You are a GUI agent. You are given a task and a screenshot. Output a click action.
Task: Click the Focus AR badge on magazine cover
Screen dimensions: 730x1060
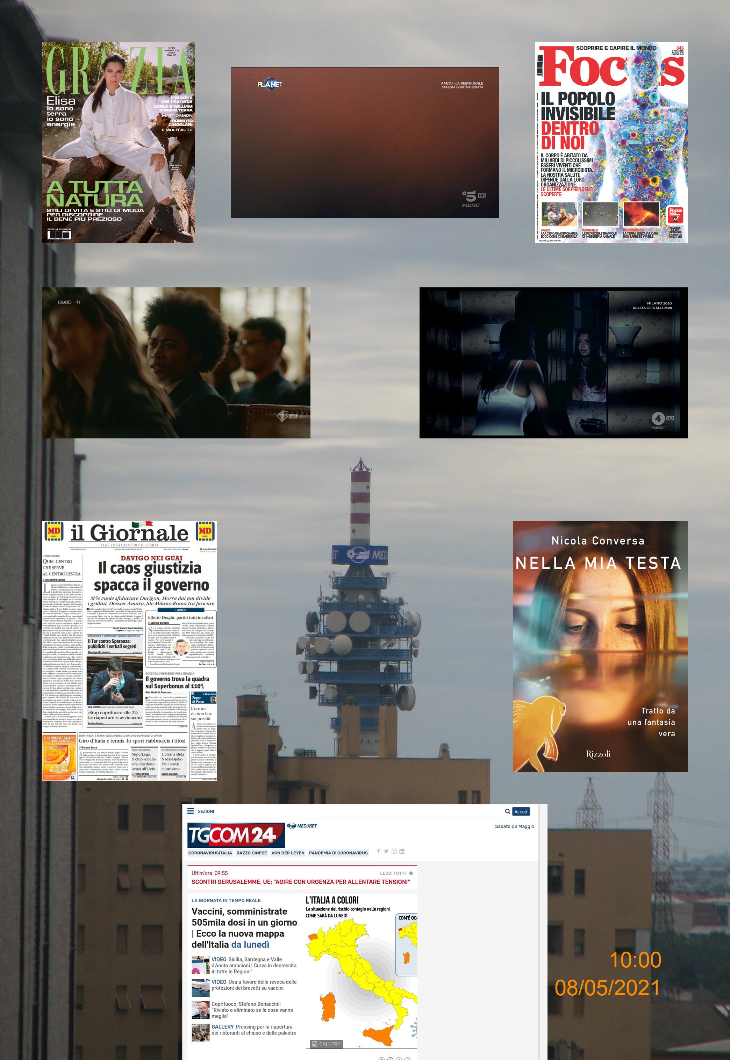[675, 215]
